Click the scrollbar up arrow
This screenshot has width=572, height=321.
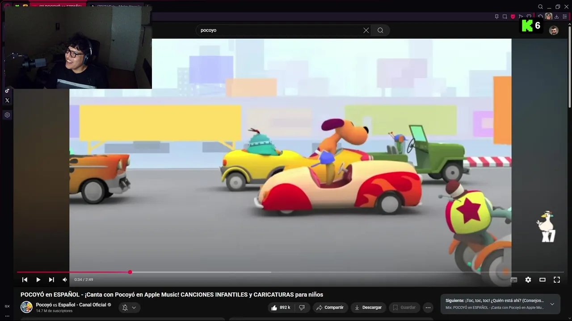click(x=569, y=24)
